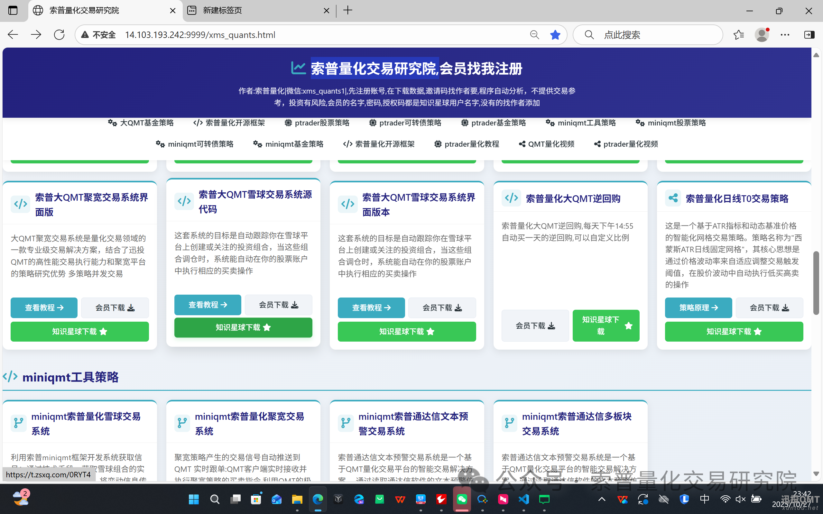Click the tab actions icon at top-left
Screen dimensions: 823x514
(x=13, y=10)
